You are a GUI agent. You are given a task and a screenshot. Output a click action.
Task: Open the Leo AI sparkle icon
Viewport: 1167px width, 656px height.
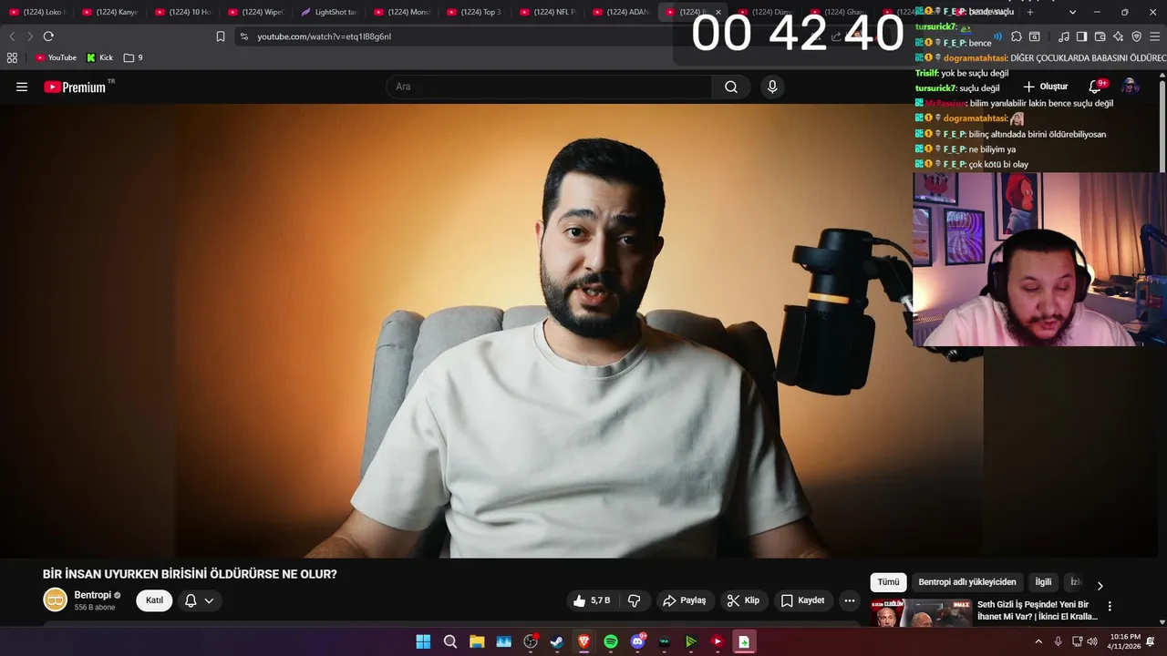coord(1119,36)
